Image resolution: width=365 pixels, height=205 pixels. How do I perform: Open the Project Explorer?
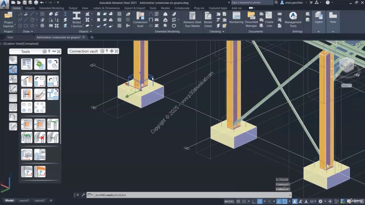tap(8, 19)
